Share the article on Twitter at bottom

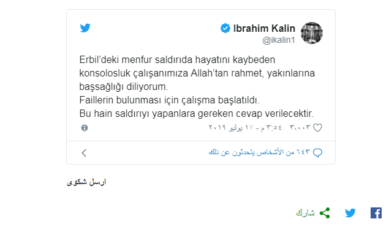pos(350,213)
